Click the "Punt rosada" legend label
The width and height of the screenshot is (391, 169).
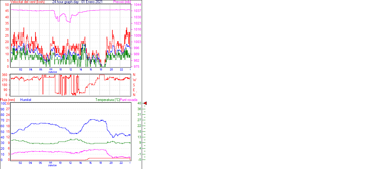[x=129, y=100]
